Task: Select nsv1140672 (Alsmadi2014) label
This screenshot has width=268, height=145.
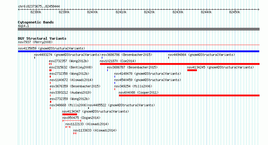Action: pyautogui.click(x=71, y=80)
